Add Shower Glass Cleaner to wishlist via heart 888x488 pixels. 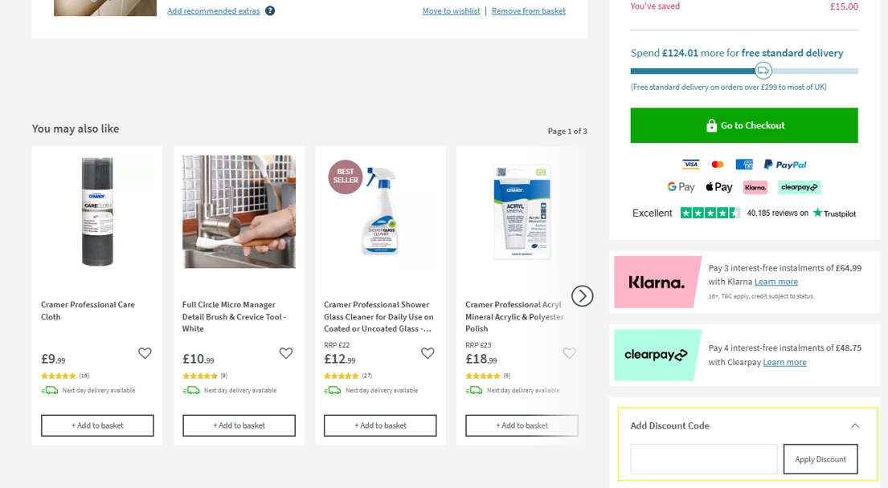click(428, 353)
